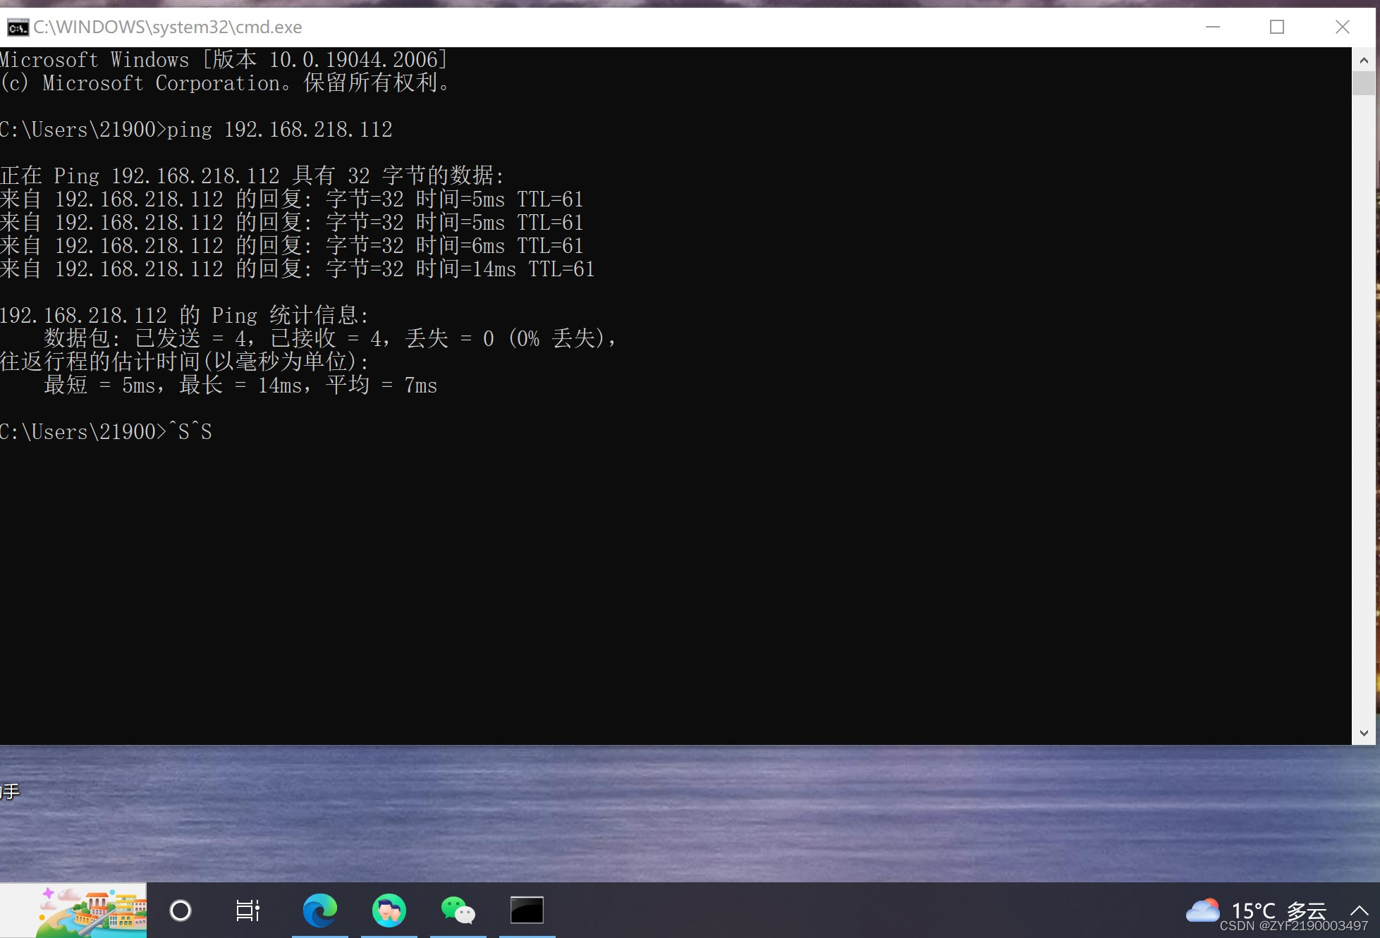Maximize the cmd.exe window
Viewport: 1380px width, 938px height.
point(1276,27)
